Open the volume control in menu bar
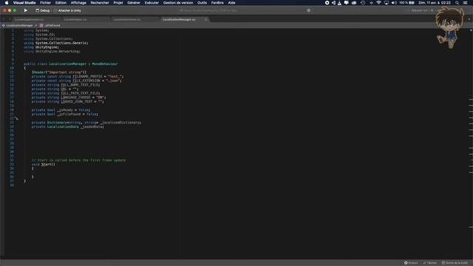Screen dimensions: 473x266 pos(394,3)
